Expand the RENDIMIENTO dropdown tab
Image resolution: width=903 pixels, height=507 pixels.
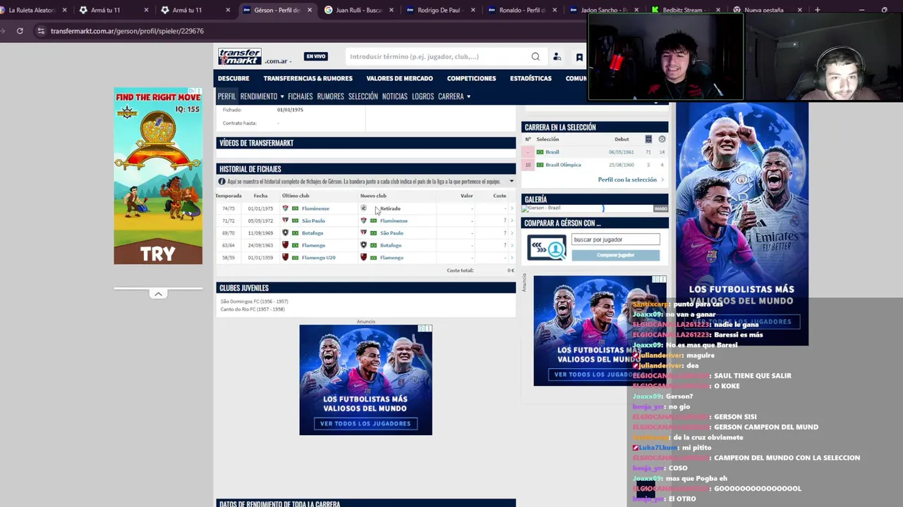262,96
